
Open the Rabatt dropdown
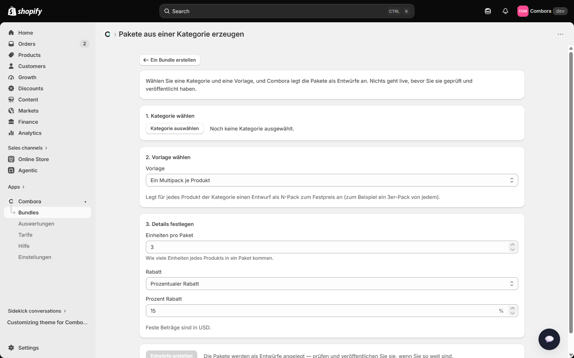coord(332,284)
